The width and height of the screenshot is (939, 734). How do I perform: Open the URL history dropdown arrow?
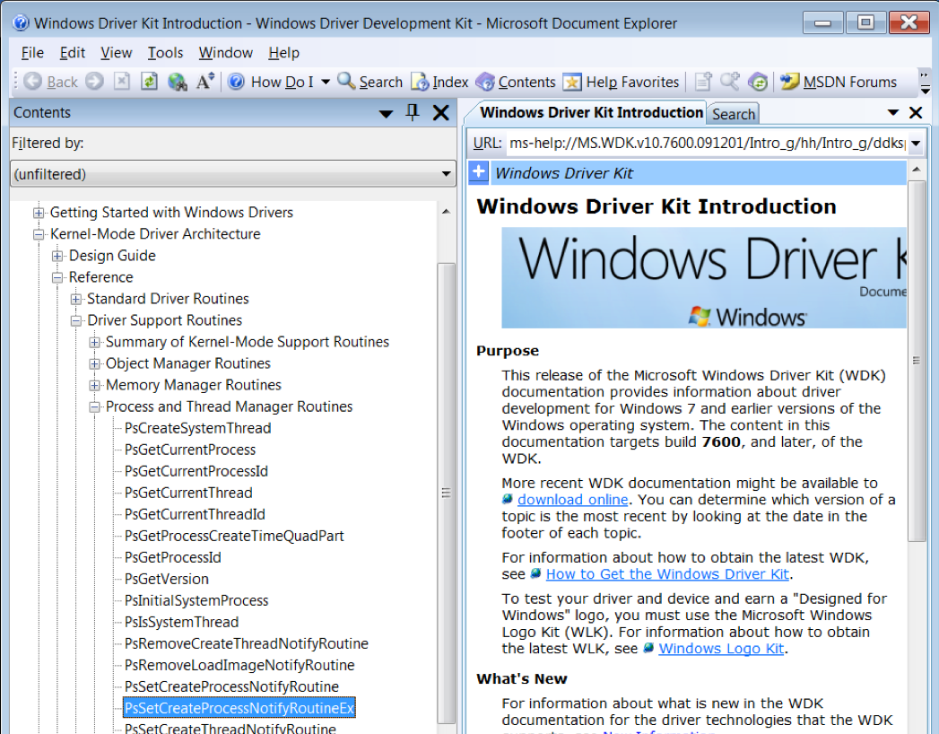click(x=916, y=144)
